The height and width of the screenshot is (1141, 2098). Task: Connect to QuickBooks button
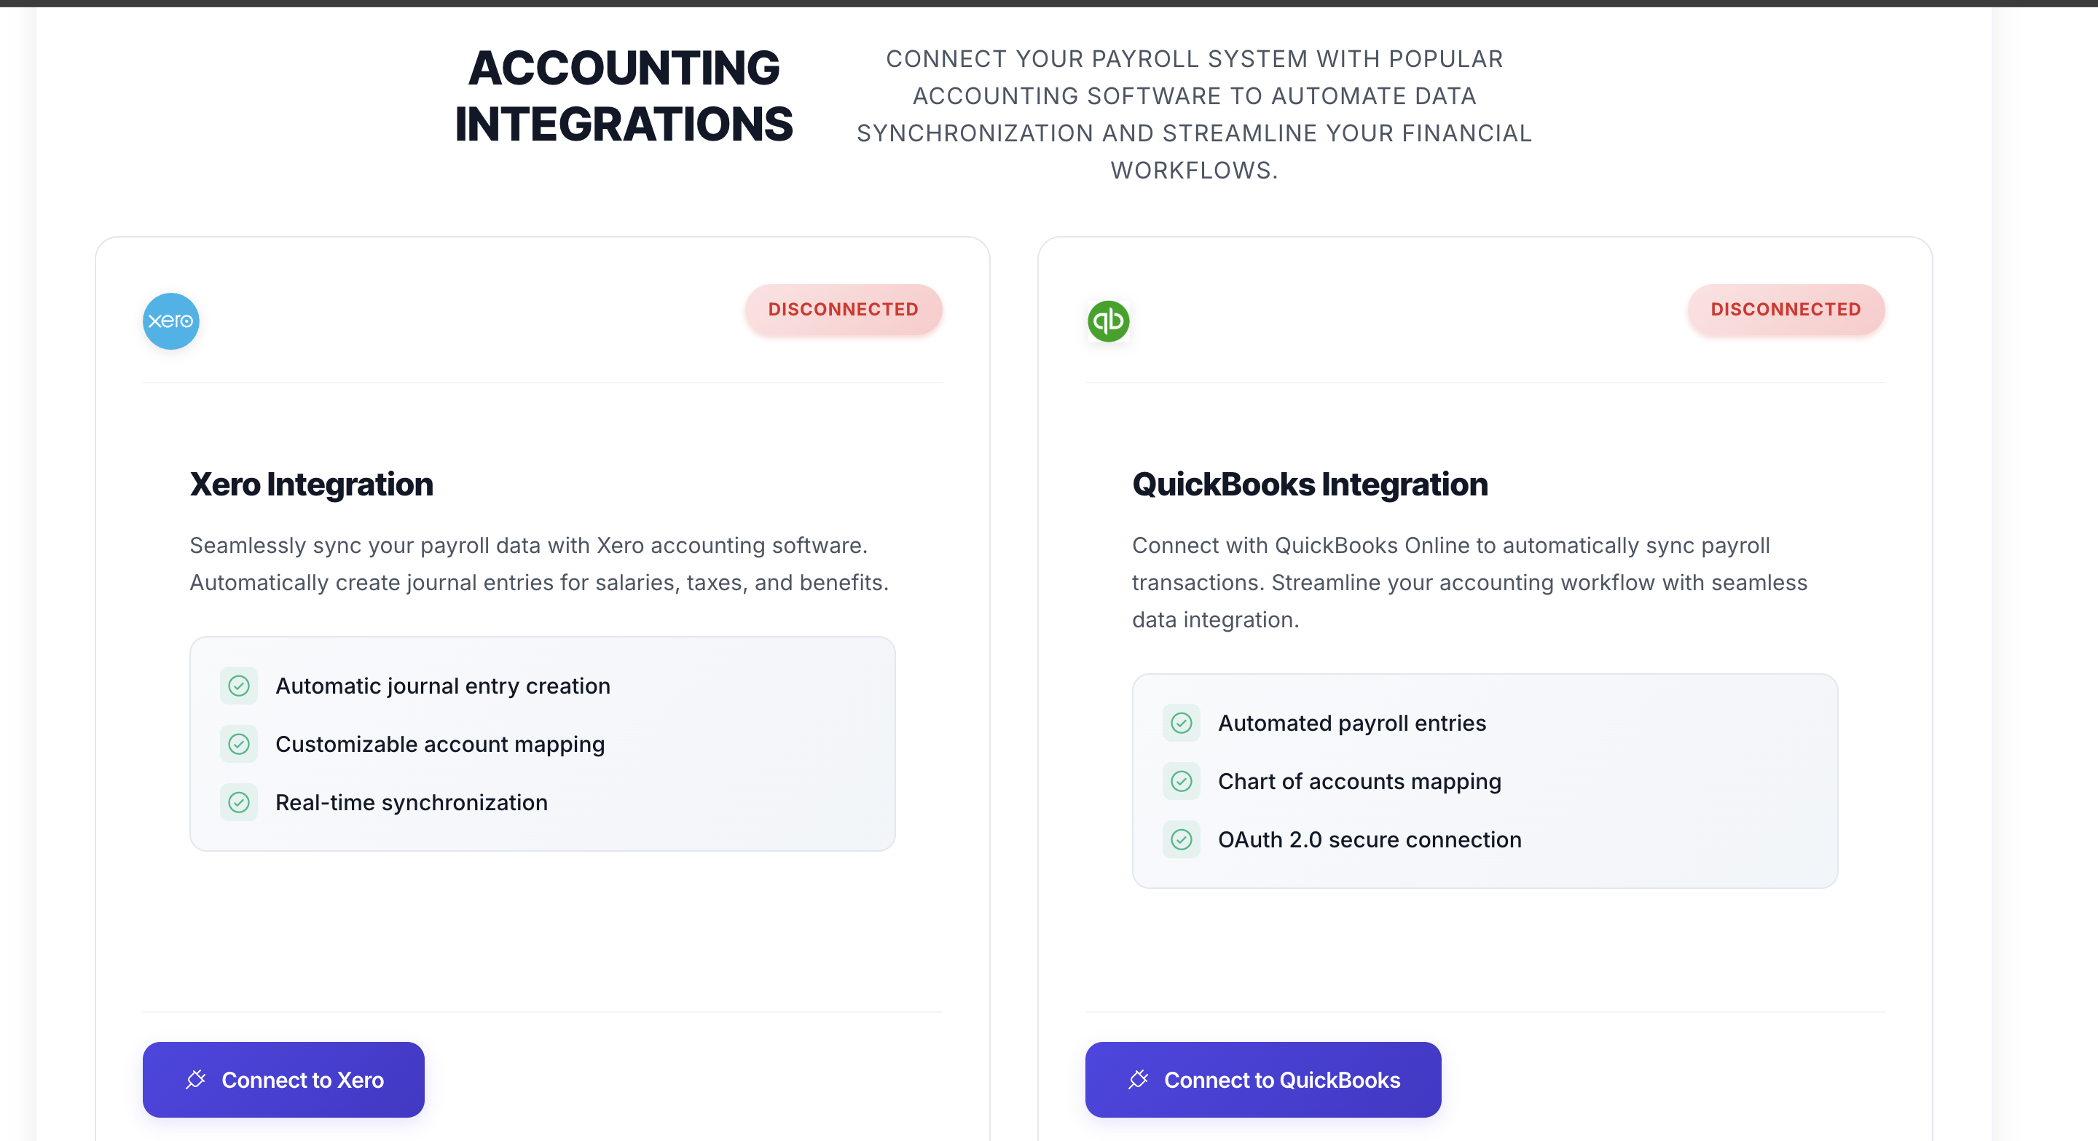[x=1263, y=1079]
